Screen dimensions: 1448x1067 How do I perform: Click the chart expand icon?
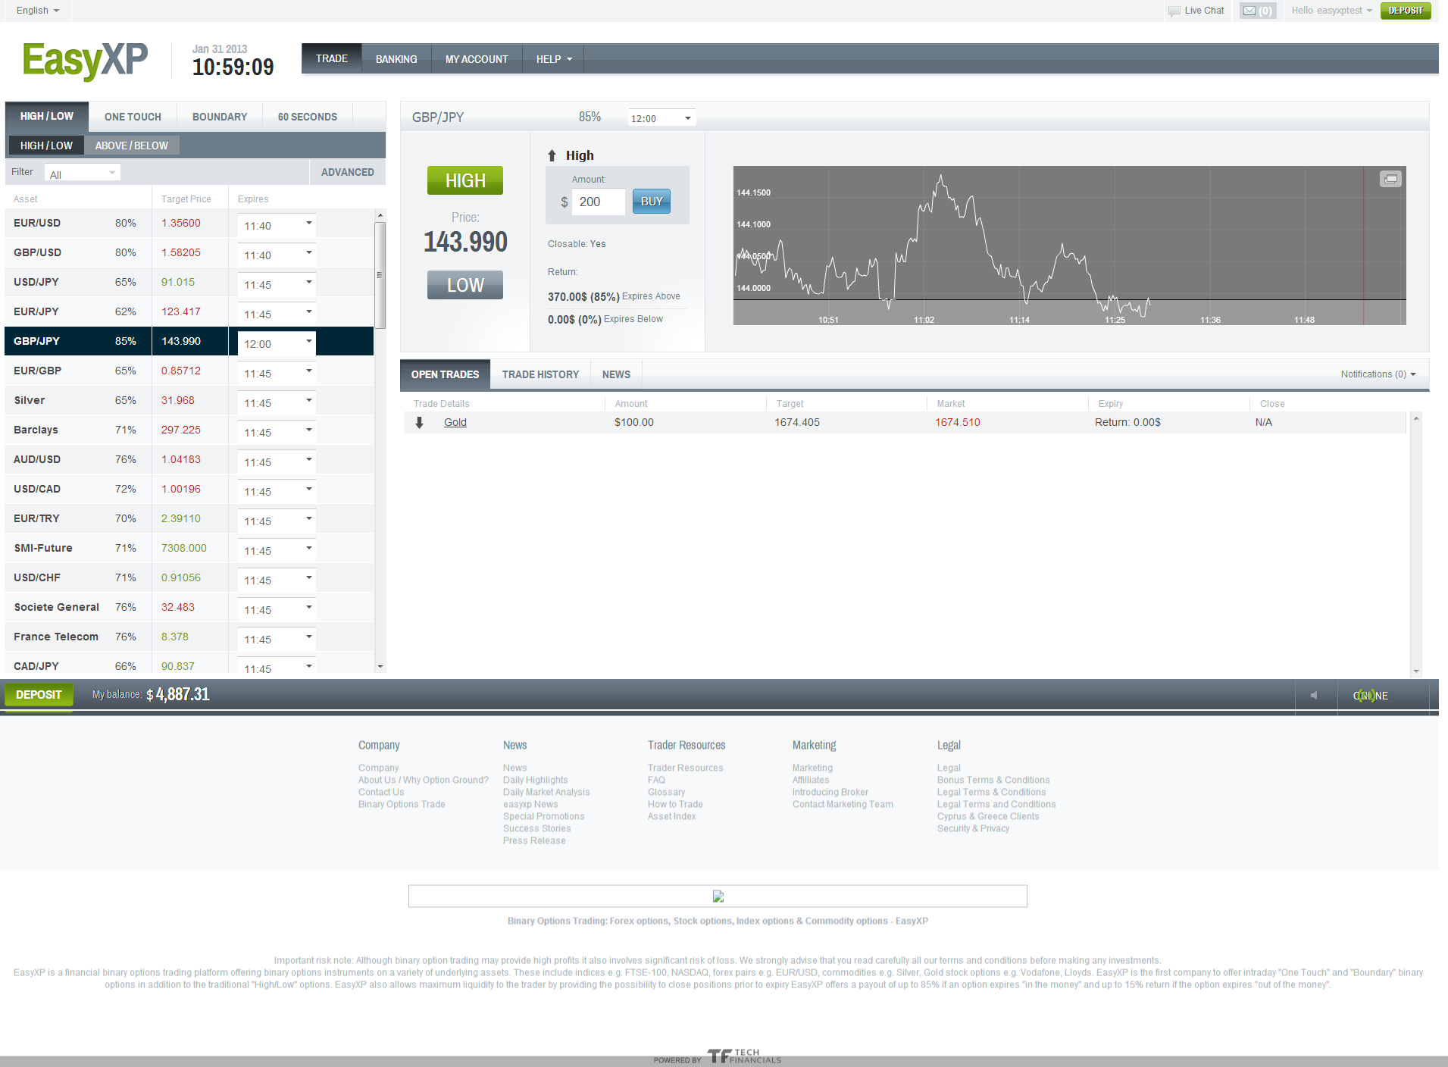point(1390,179)
